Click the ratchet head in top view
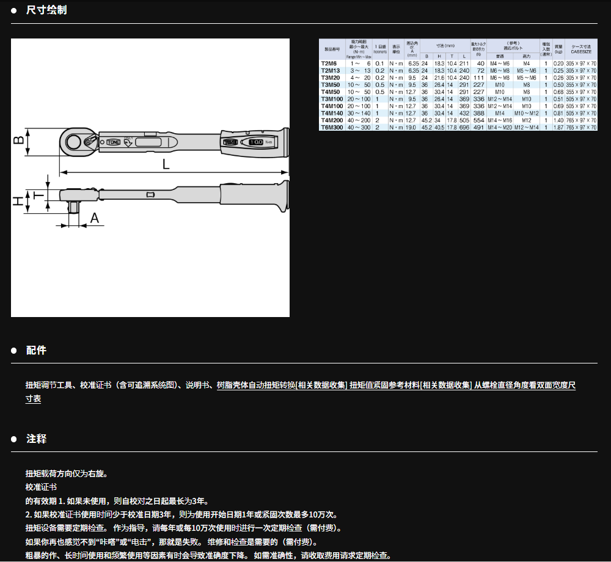Screen dimensions: 611x562 (78, 141)
